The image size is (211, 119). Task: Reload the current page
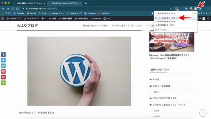[x=13, y=9]
